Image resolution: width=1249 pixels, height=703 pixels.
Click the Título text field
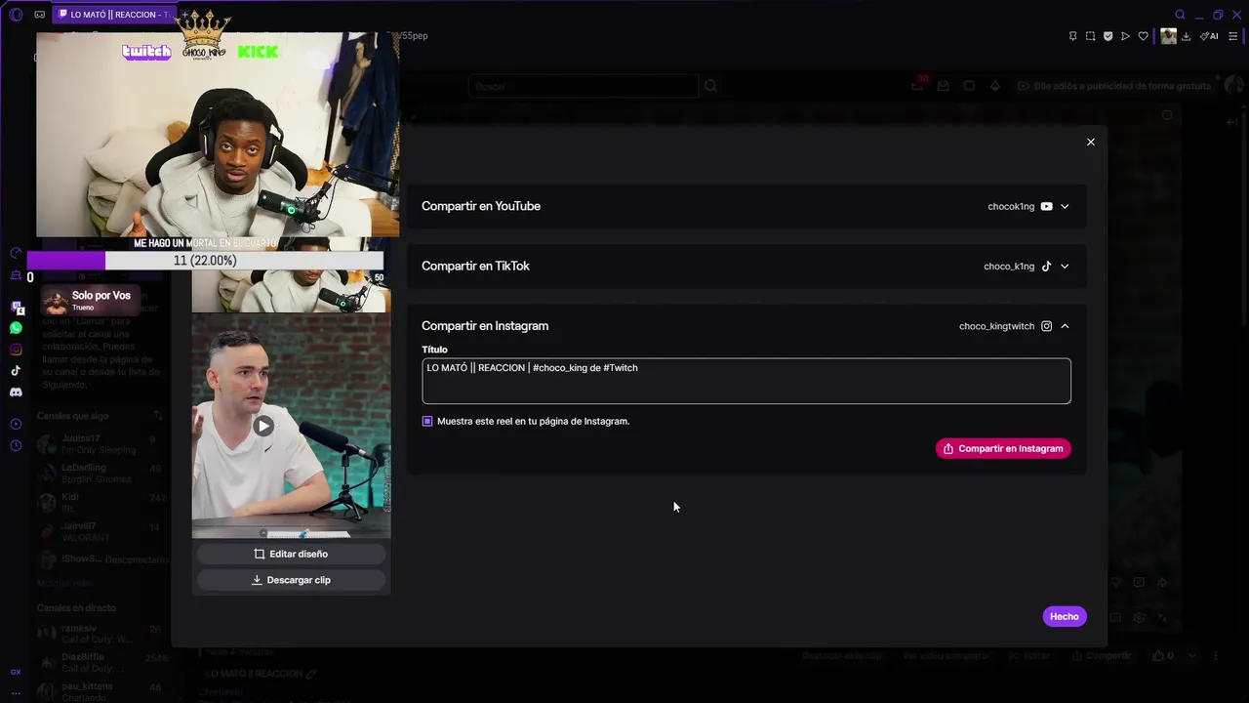point(746,381)
